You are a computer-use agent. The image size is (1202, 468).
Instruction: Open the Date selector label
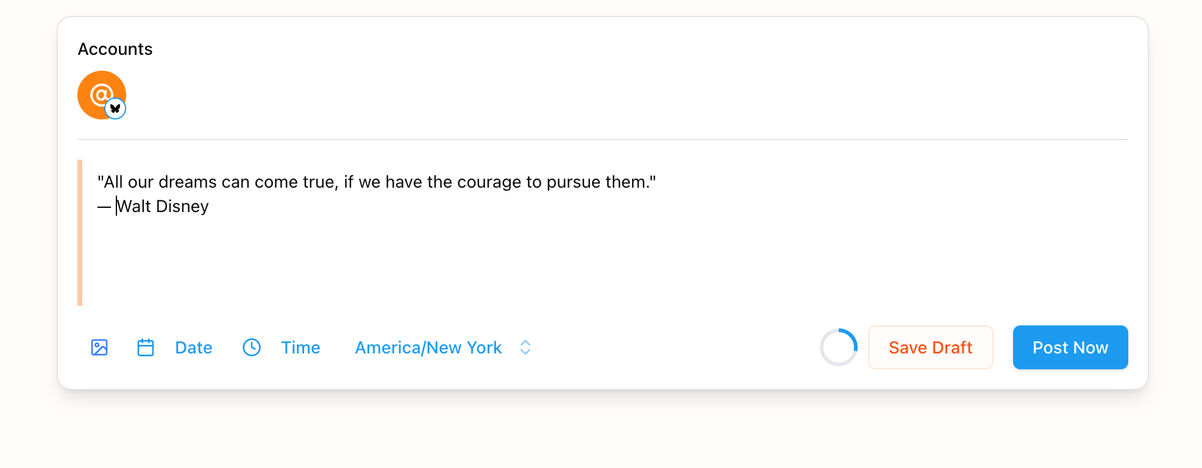pos(193,347)
